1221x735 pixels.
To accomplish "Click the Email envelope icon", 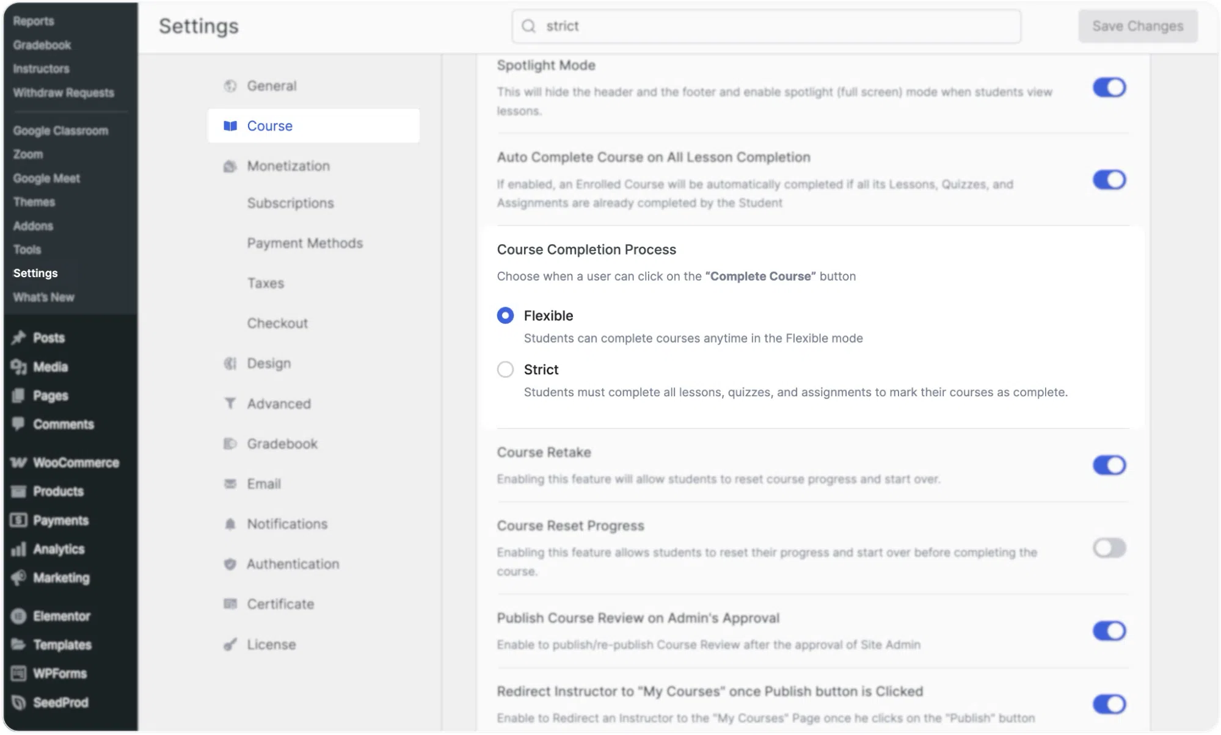I will (230, 484).
